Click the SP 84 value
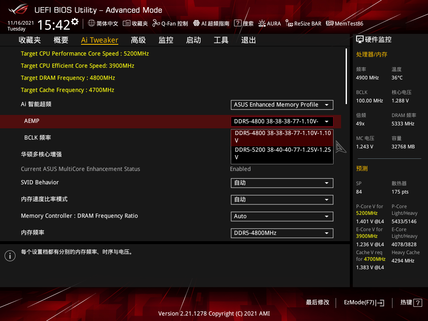428x321 pixels. (x=359, y=192)
